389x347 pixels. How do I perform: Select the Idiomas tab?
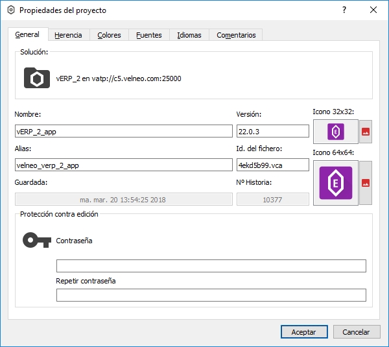tap(189, 35)
